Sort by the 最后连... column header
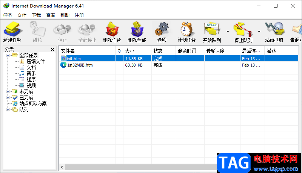Viewport: 302px width, 173px height. 252,51
